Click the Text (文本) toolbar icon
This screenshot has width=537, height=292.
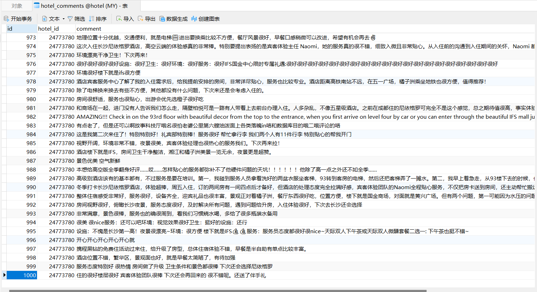(x=44, y=19)
